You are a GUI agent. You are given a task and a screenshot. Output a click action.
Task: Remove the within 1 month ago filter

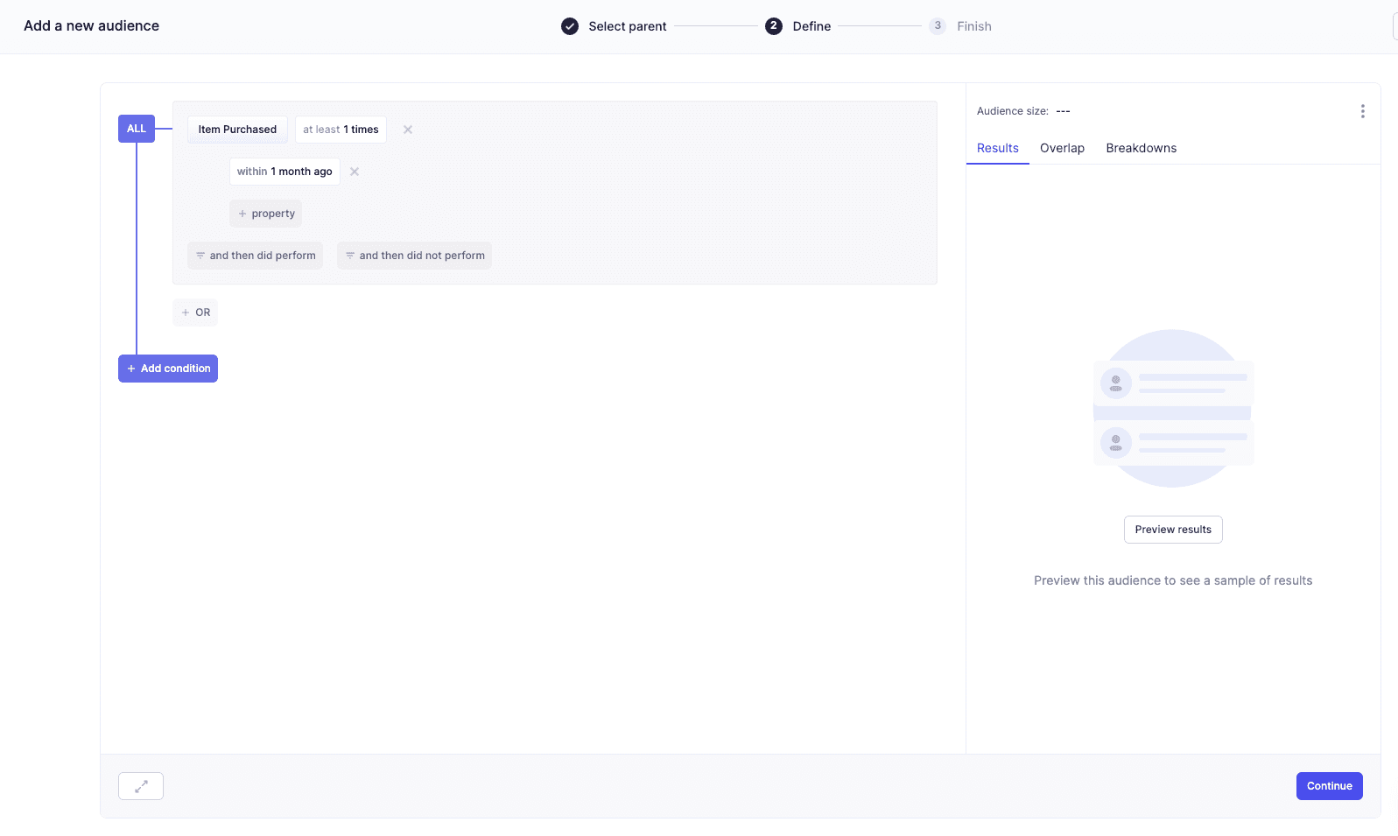click(355, 172)
